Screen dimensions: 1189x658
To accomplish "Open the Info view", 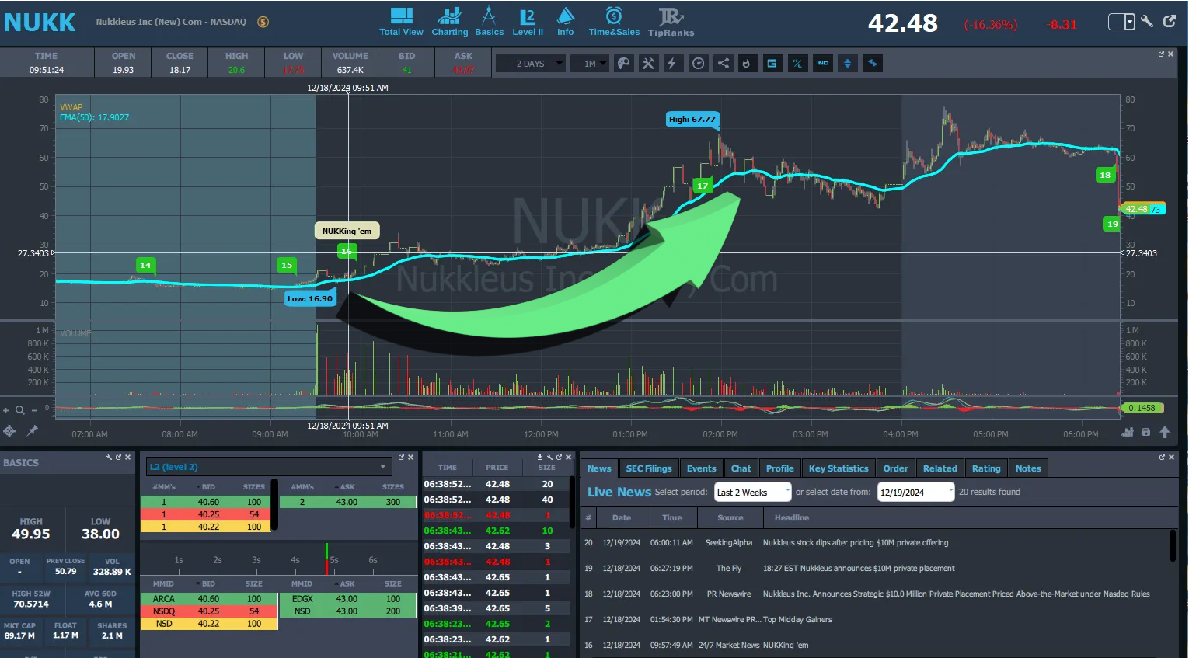I will pos(566,22).
